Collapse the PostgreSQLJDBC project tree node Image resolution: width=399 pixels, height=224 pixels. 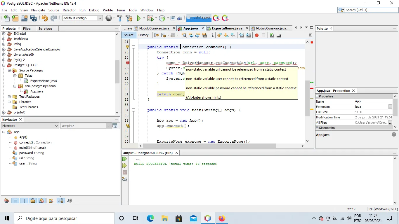4,65
